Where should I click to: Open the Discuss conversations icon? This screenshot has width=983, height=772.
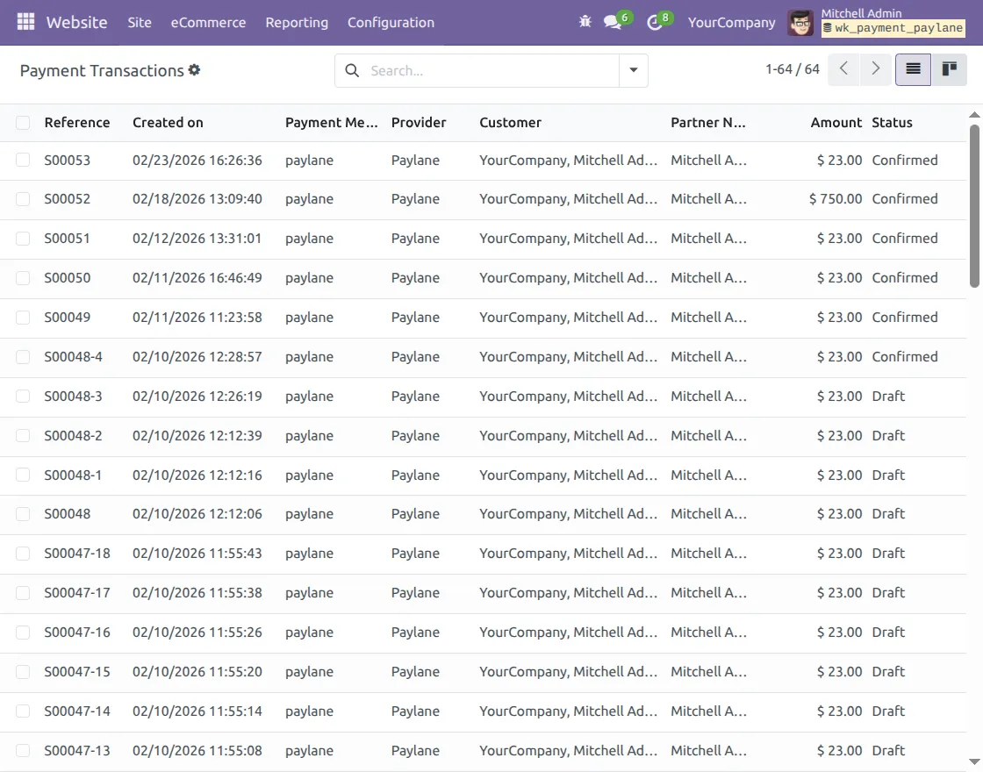[613, 22]
